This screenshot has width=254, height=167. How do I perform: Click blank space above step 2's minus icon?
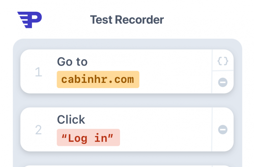coord(223,116)
